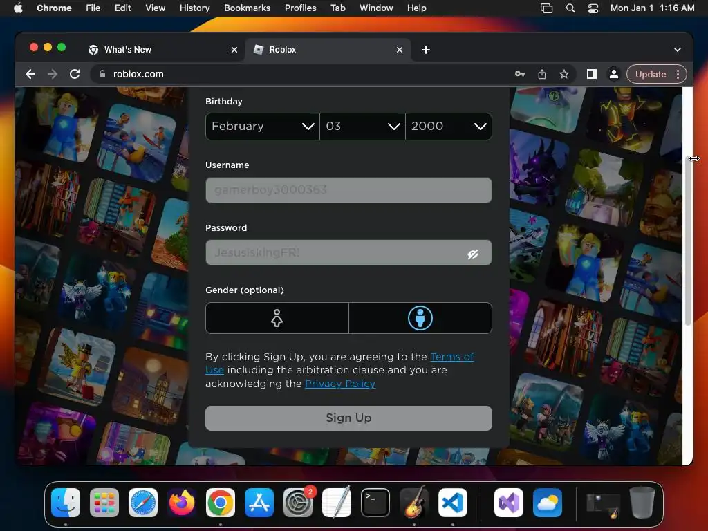This screenshot has height=531, width=708.
Task: Open Spotlight search in the menu bar
Action: point(570,8)
